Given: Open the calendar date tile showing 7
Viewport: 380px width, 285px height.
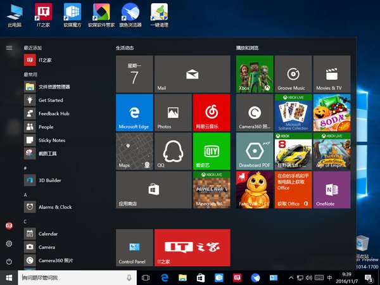Looking at the screenshot, I should click(x=134, y=74).
